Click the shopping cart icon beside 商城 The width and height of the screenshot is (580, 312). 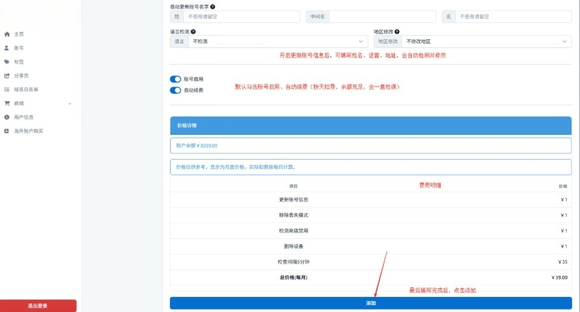[7, 103]
